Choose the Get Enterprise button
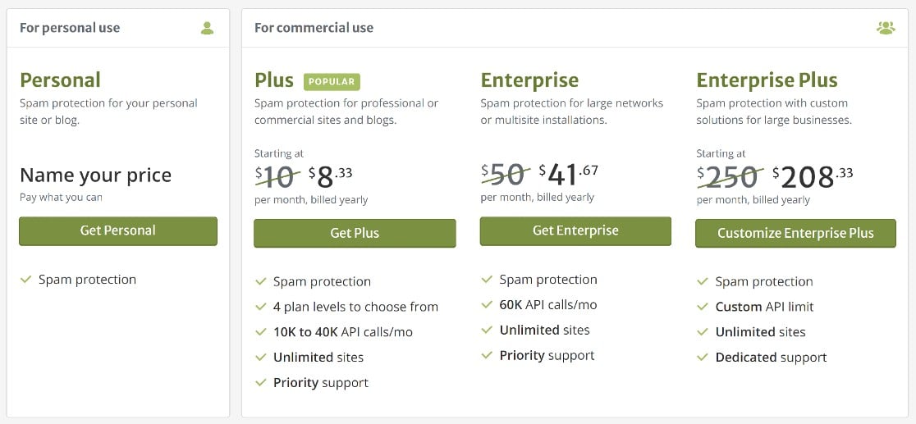Image resolution: width=916 pixels, height=424 pixels. [575, 231]
